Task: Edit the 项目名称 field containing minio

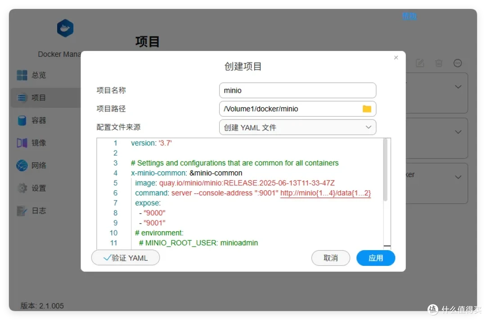Action: click(297, 90)
